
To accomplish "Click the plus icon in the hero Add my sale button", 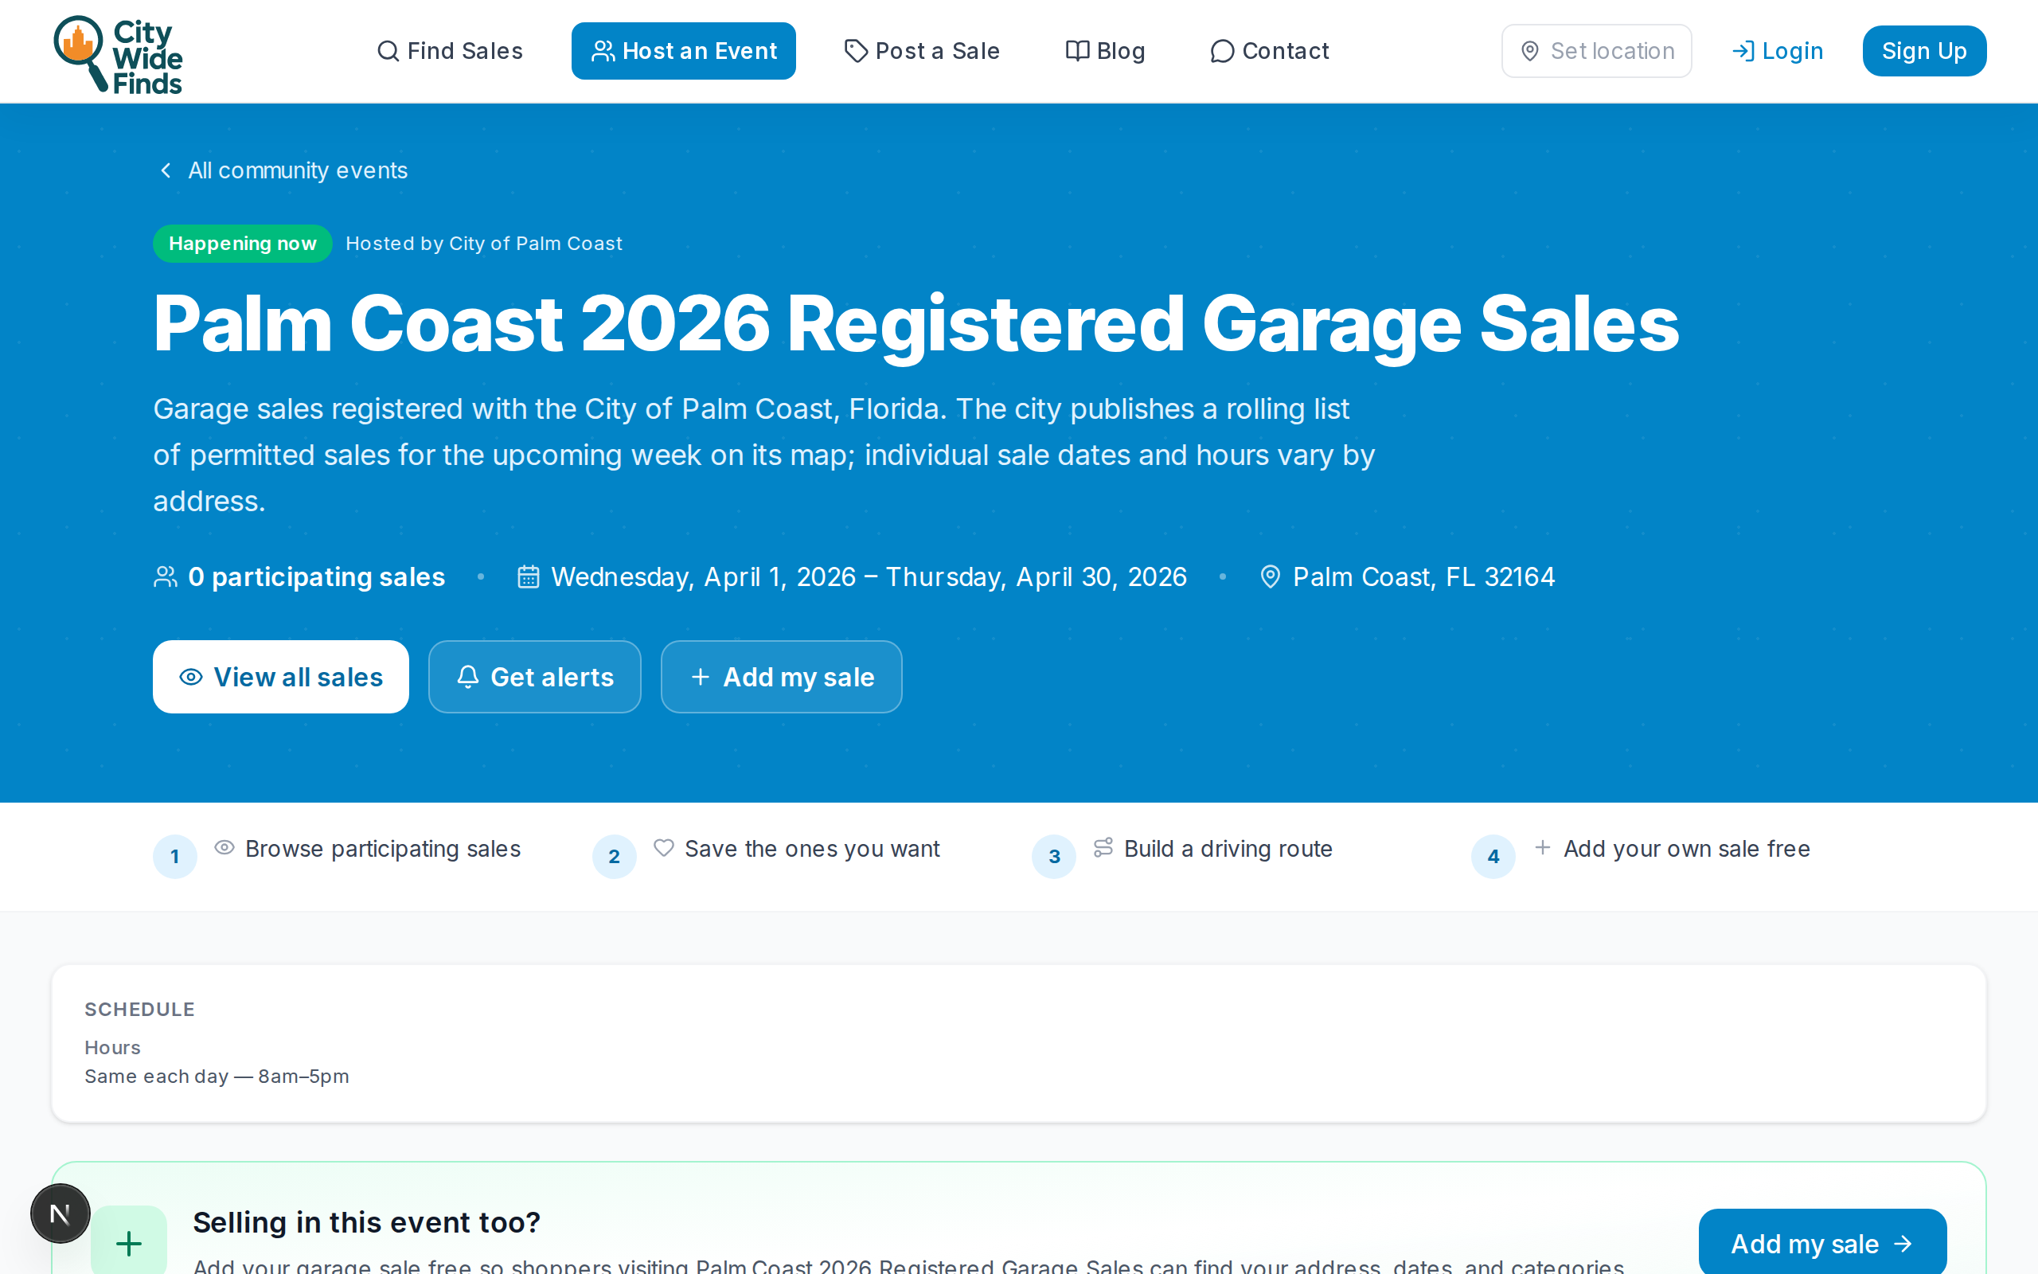I will pyautogui.click(x=700, y=677).
